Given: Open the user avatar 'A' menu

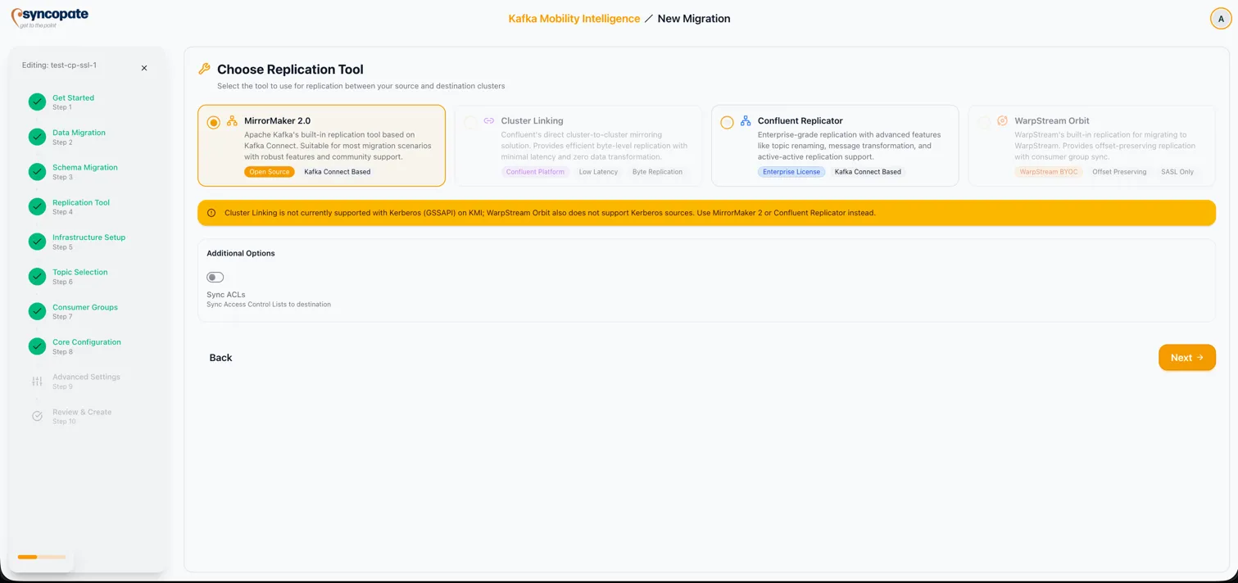Looking at the screenshot, I should tap(1221, 19).
